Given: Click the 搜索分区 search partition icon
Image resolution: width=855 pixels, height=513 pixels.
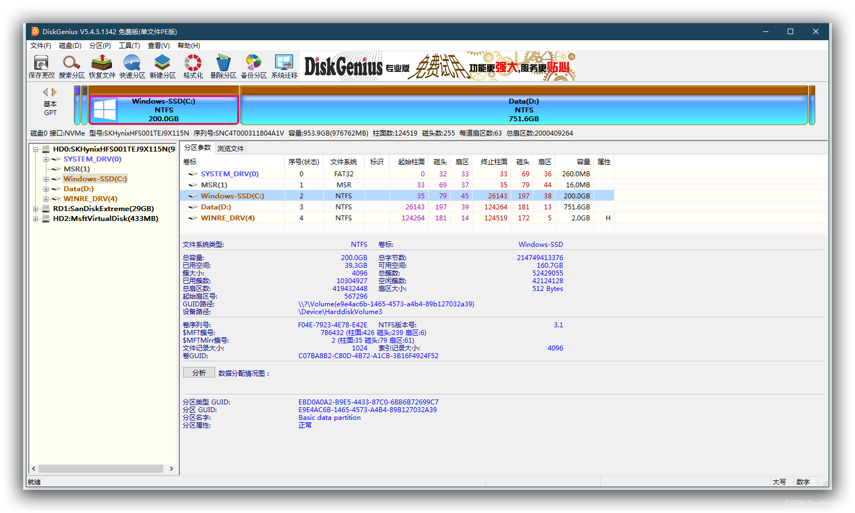Looking at the screenshot, I should coord(72,66).
